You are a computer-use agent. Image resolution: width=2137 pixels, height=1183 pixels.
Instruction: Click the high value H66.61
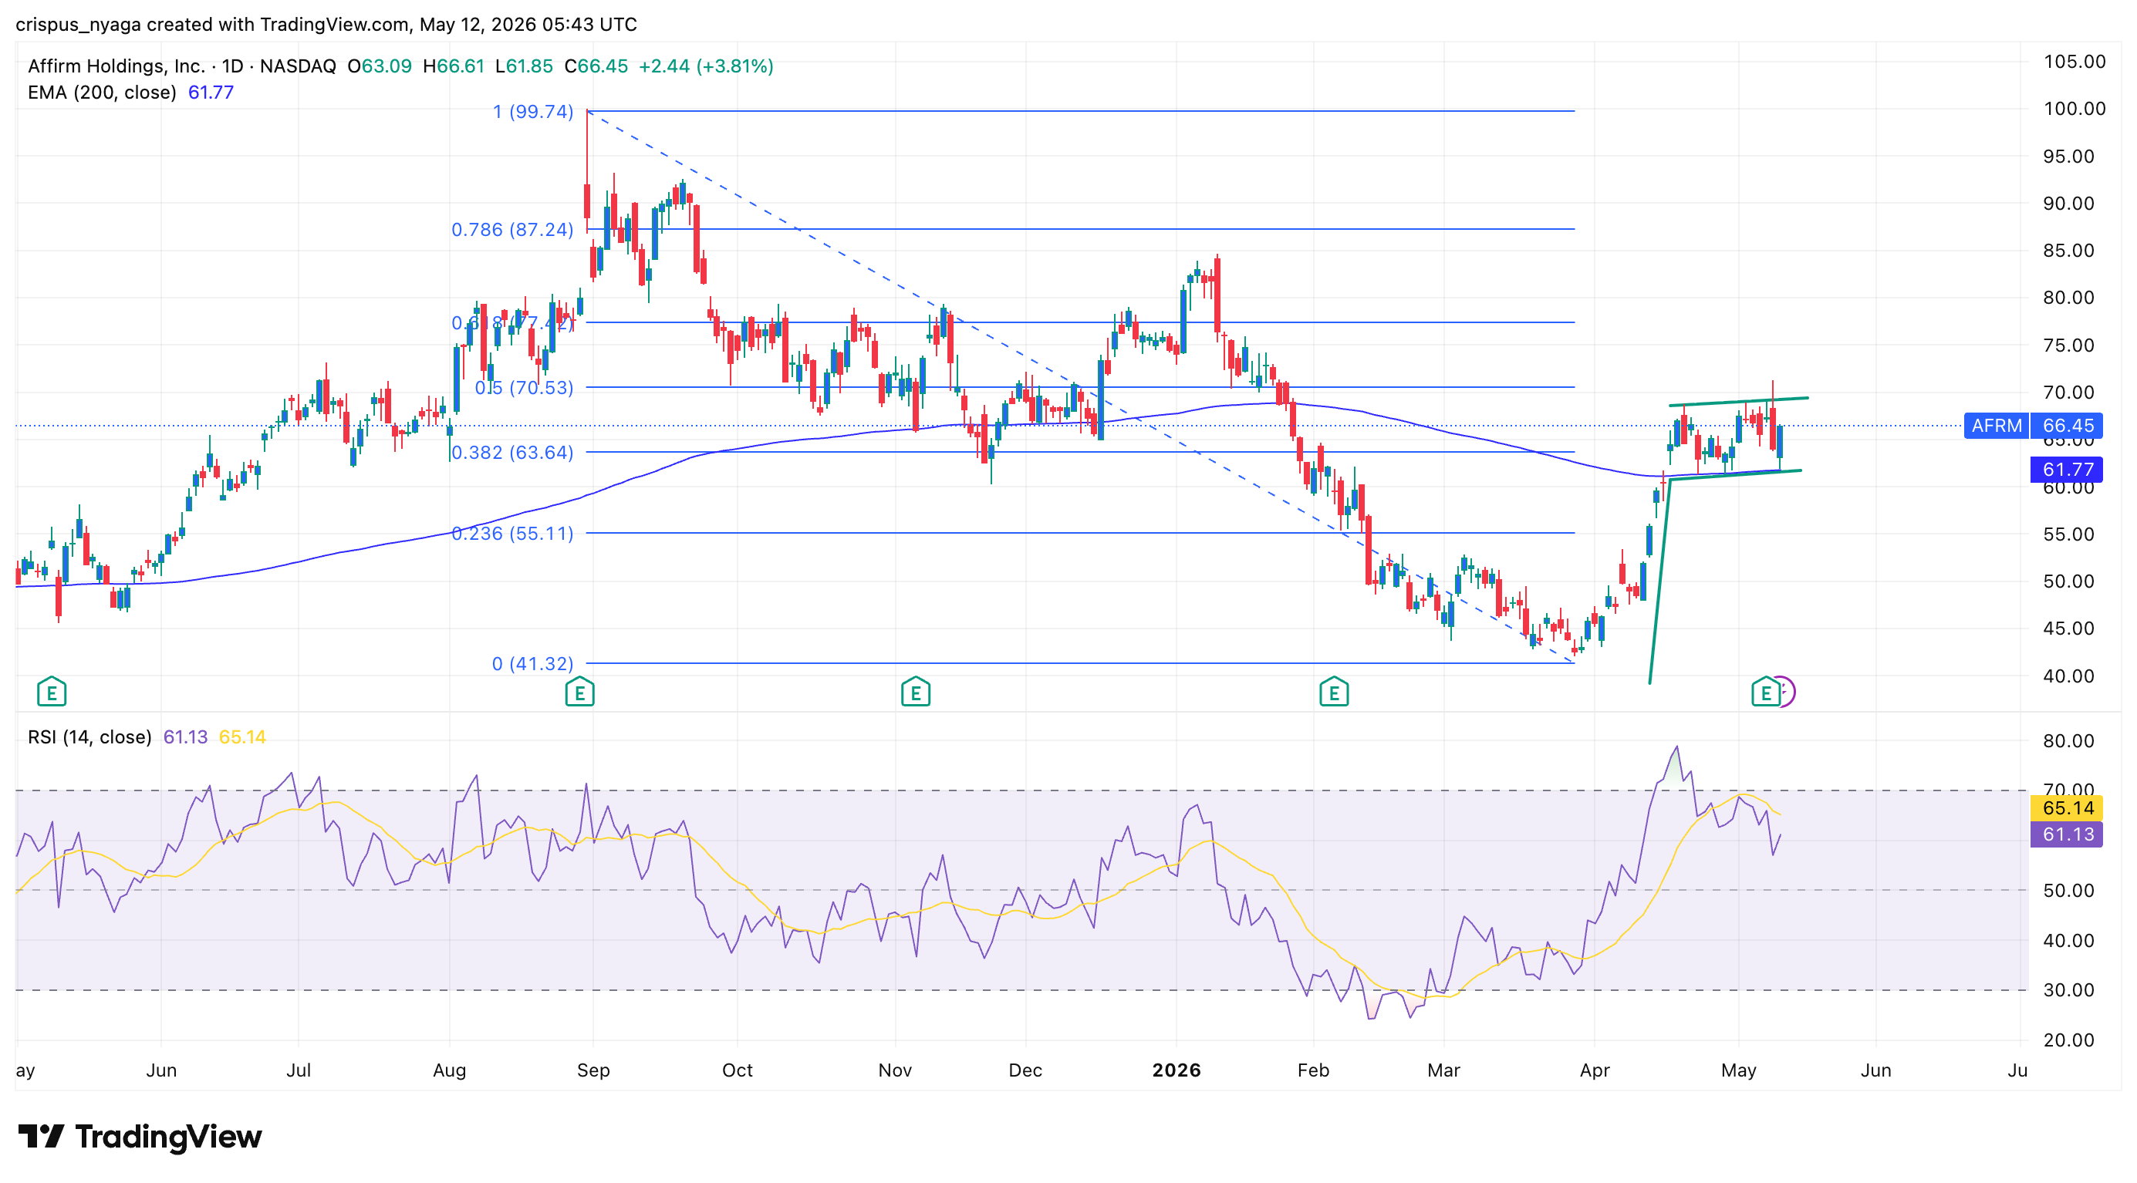coord(453,66)
